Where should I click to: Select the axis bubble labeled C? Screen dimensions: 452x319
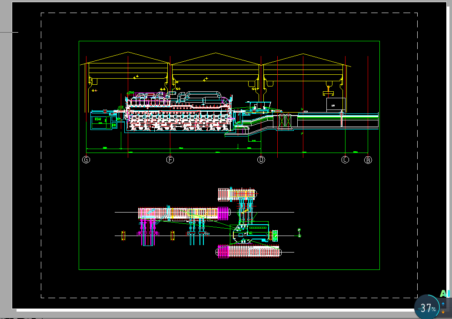[x=345, y=159]
